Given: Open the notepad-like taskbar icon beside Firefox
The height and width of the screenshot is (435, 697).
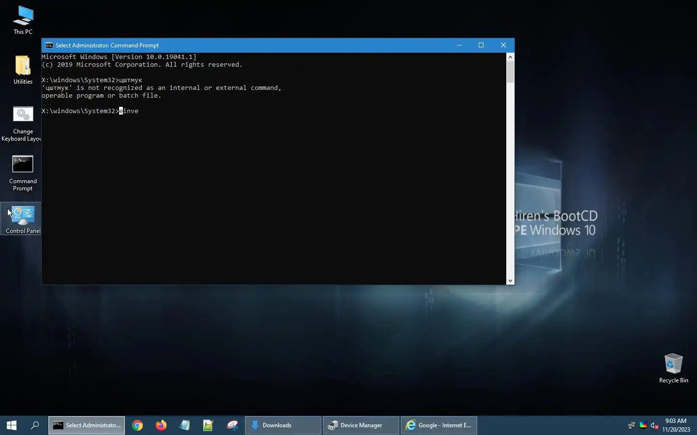Looking at the screenshot, I should [184, 425].
